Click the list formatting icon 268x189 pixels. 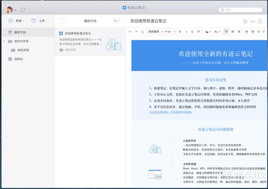(x=259, y=31)
